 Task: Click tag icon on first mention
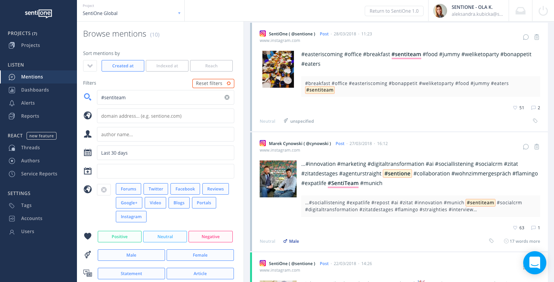pyautogui.click(x=535, y=121)
